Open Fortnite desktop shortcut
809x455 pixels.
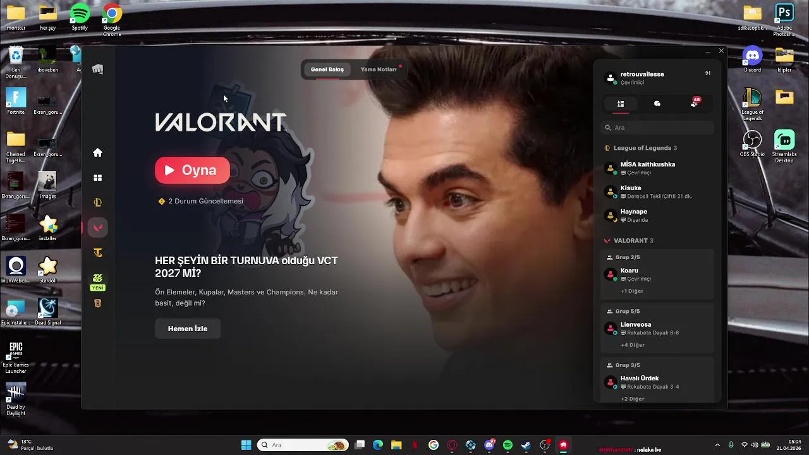16,101
